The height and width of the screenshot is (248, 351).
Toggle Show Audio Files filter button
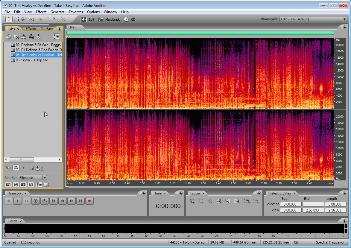[x=8, y=185]
